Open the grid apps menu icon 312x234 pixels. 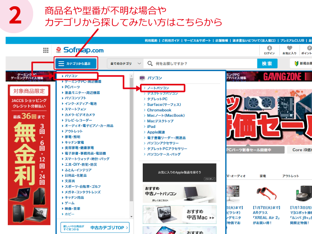click(x=46, y=50)
